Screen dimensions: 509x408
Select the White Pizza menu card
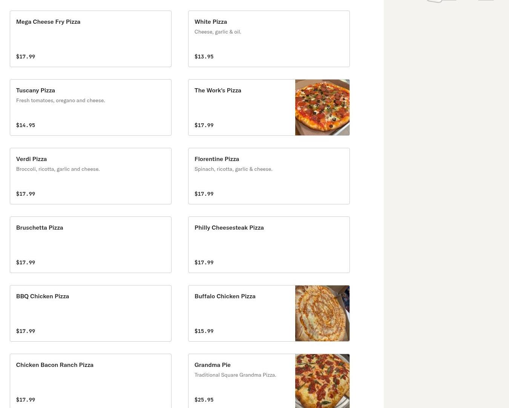coord(269,39)
